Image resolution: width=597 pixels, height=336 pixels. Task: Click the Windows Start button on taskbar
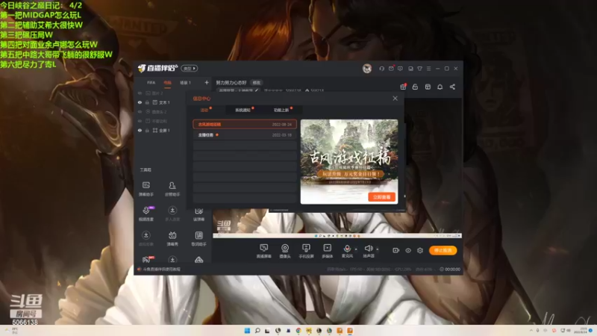(x=247, y=331)
